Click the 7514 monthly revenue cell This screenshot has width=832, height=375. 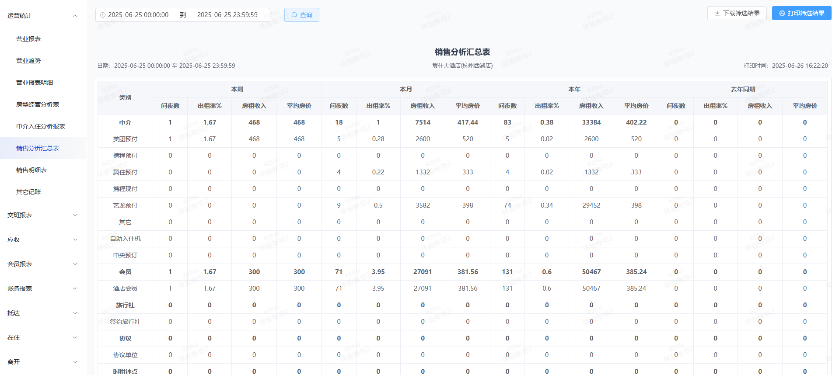(423, 122)
